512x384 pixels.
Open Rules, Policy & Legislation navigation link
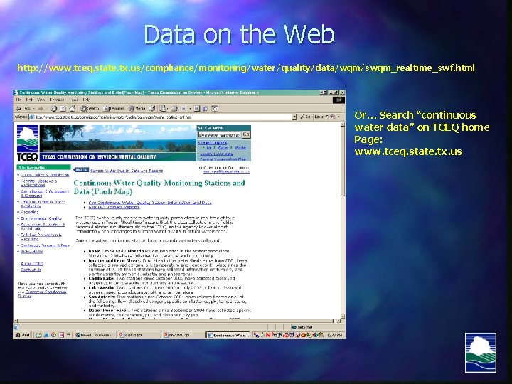[45, 175]
